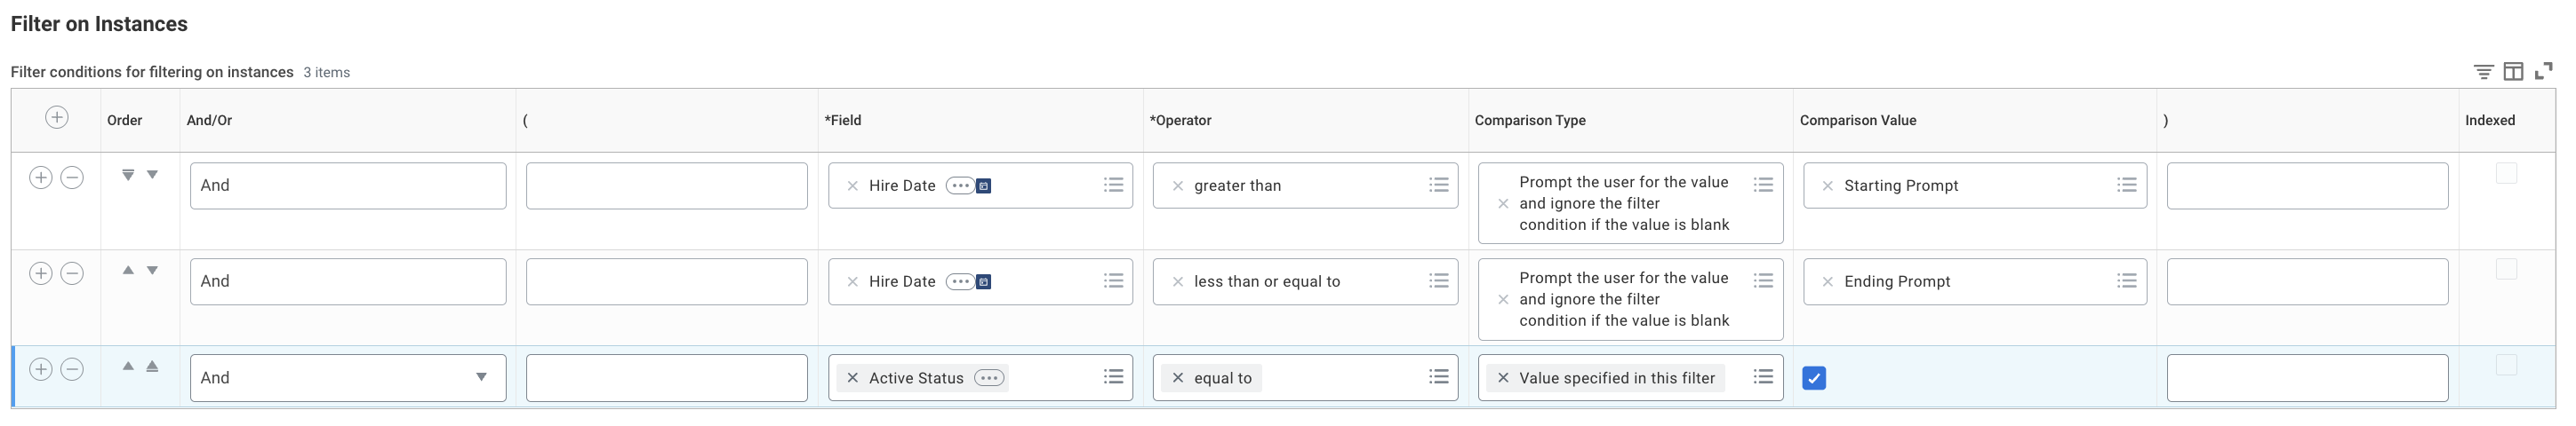The image size is (2576, 426).
Task: Click the And/Or field in the second row
Action: click(x=348, y=281)
